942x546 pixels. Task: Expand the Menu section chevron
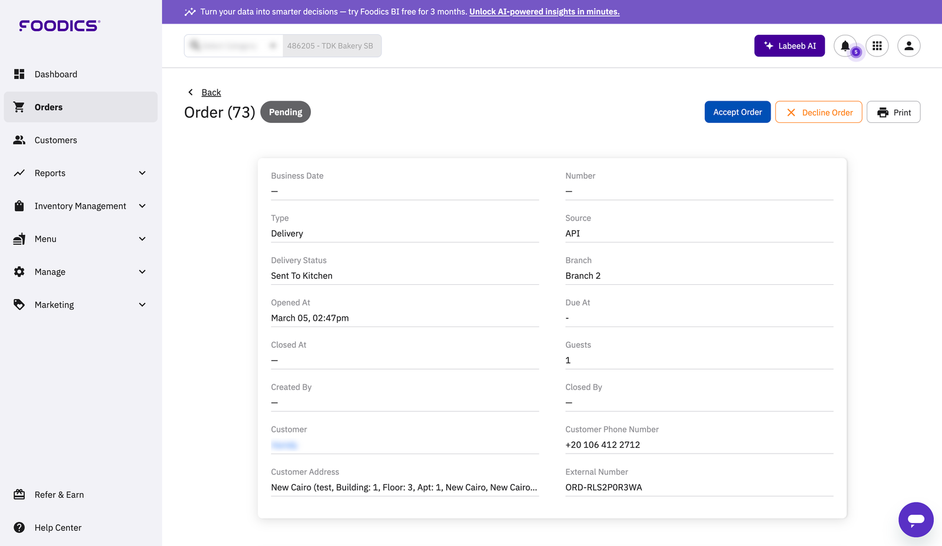[x=142, y=239]
